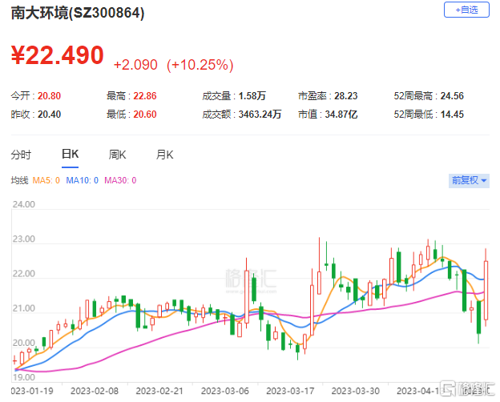
Task: Switch to the 分时 chart tab
Action: (21, 155)
